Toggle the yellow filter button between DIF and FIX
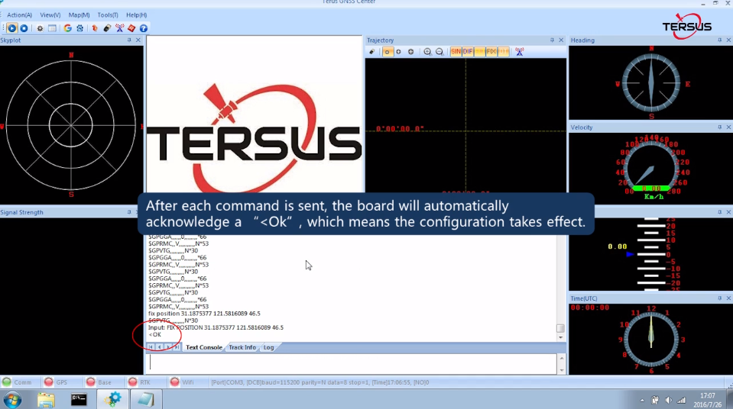Image resolution: width=733 pixels, height=409 pixels. click(480, 52)
